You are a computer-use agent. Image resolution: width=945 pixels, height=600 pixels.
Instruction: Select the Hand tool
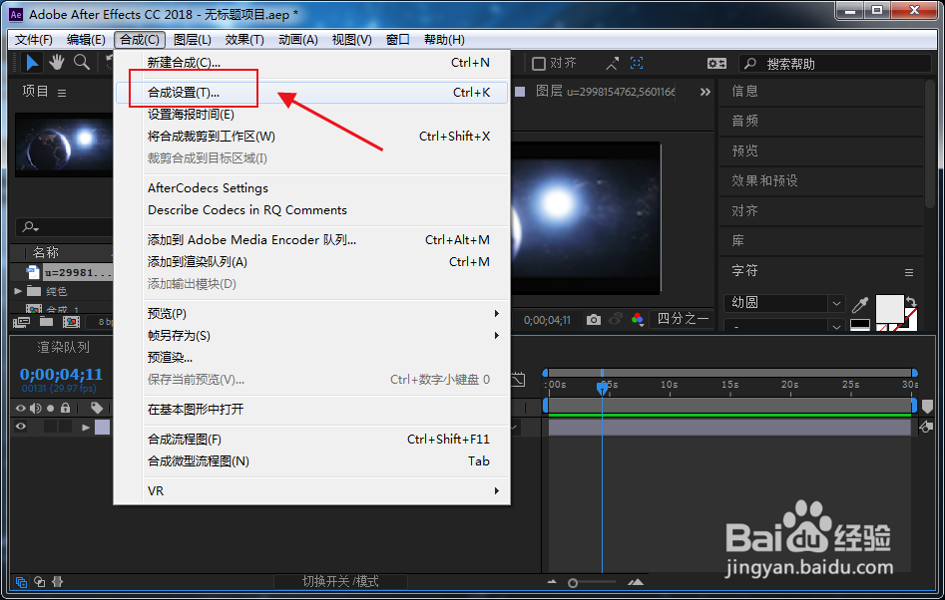(x=57, y=62)
